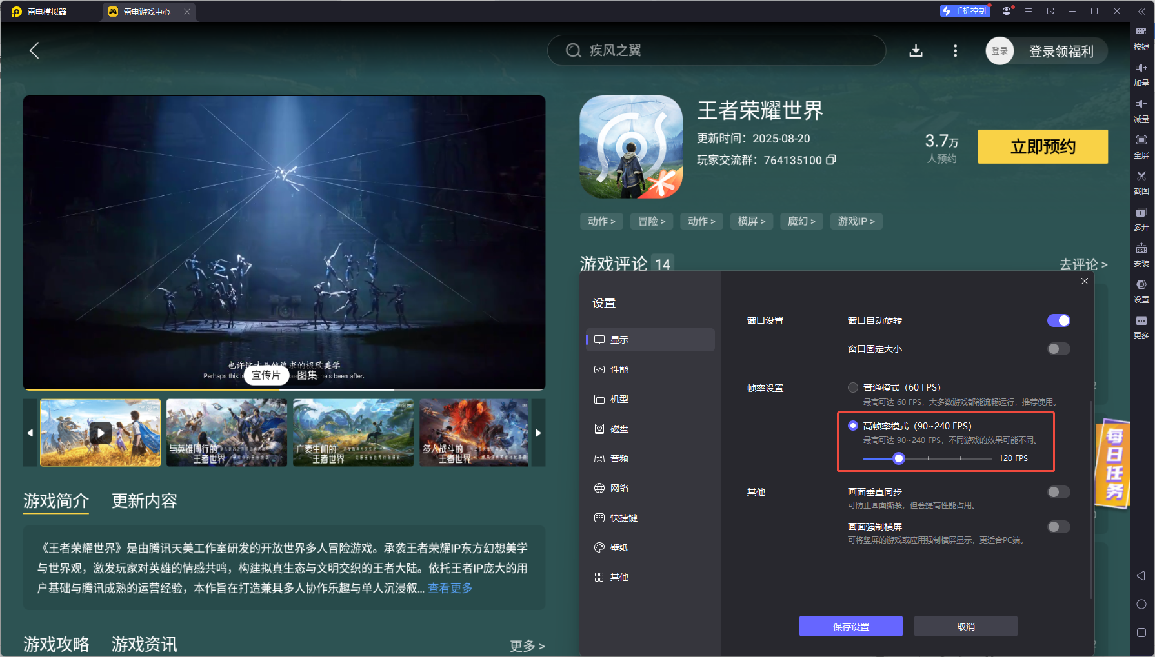Close the settings dialog
Image resolution: width=1155 pixels, height=657 pixels.
coord(1084,281)
